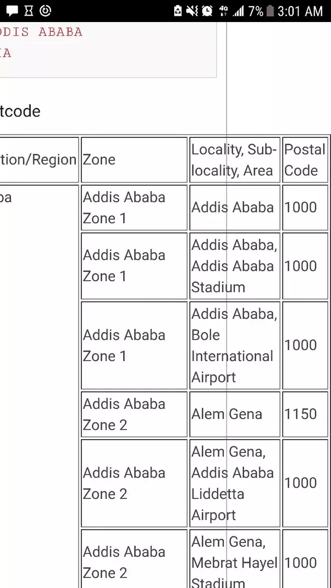Image resolution: width=331 pixels, height=588 pixels.
Task: Tap the Addis Ababa Liddetta Airport cell
Action: tap(234, 483)
